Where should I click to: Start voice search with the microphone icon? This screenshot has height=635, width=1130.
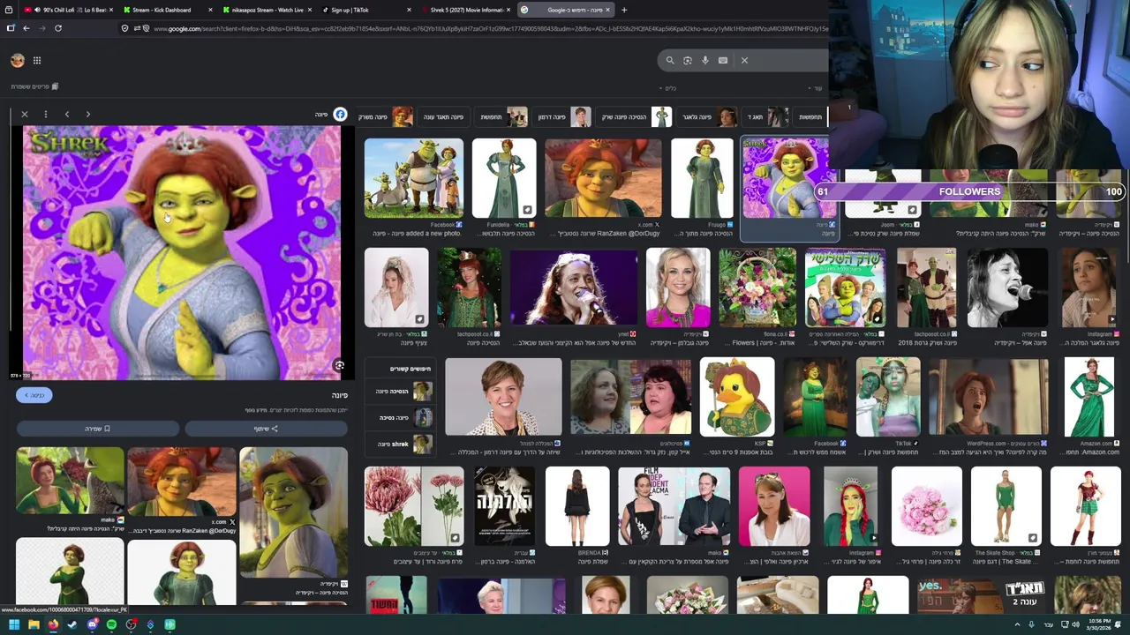tap(705, 60)
